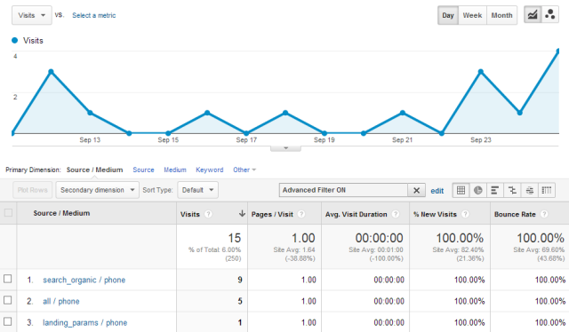Click the Plot Rows button
Screen dimensions: 569x332
tap(32, 190)
